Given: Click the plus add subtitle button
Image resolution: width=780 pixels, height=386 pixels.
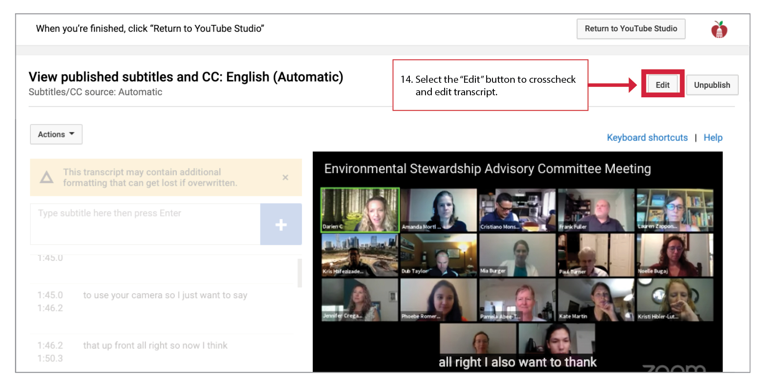Looking at the screenshot, I should 281,225.
